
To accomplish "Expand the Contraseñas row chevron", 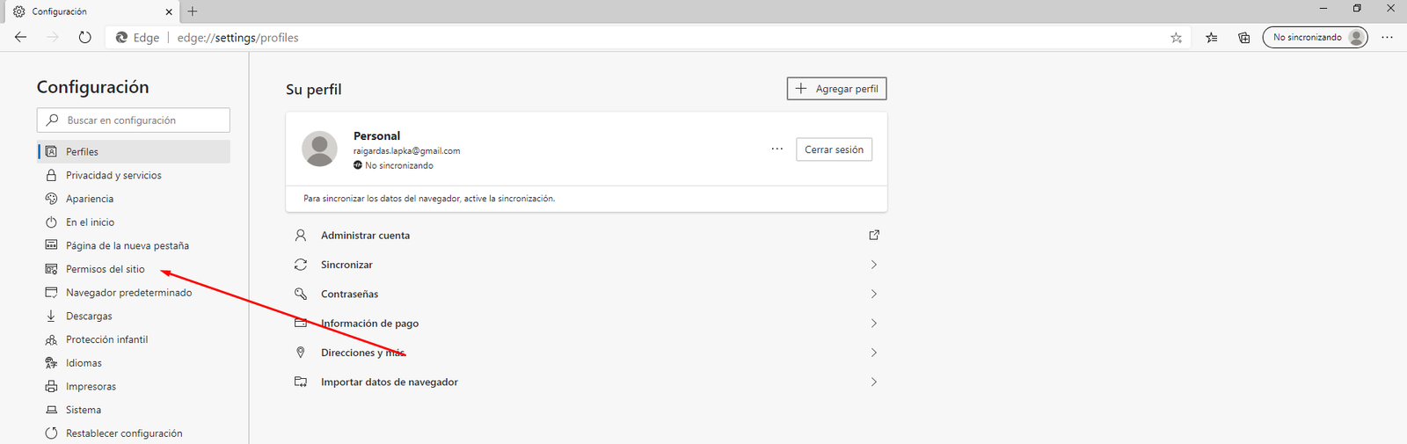I will [x=873, y=294].
